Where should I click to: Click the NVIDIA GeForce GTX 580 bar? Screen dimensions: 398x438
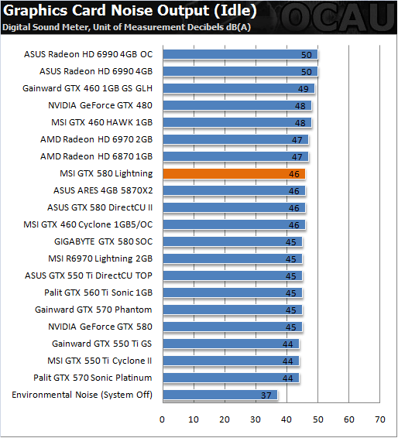(232, 327)
